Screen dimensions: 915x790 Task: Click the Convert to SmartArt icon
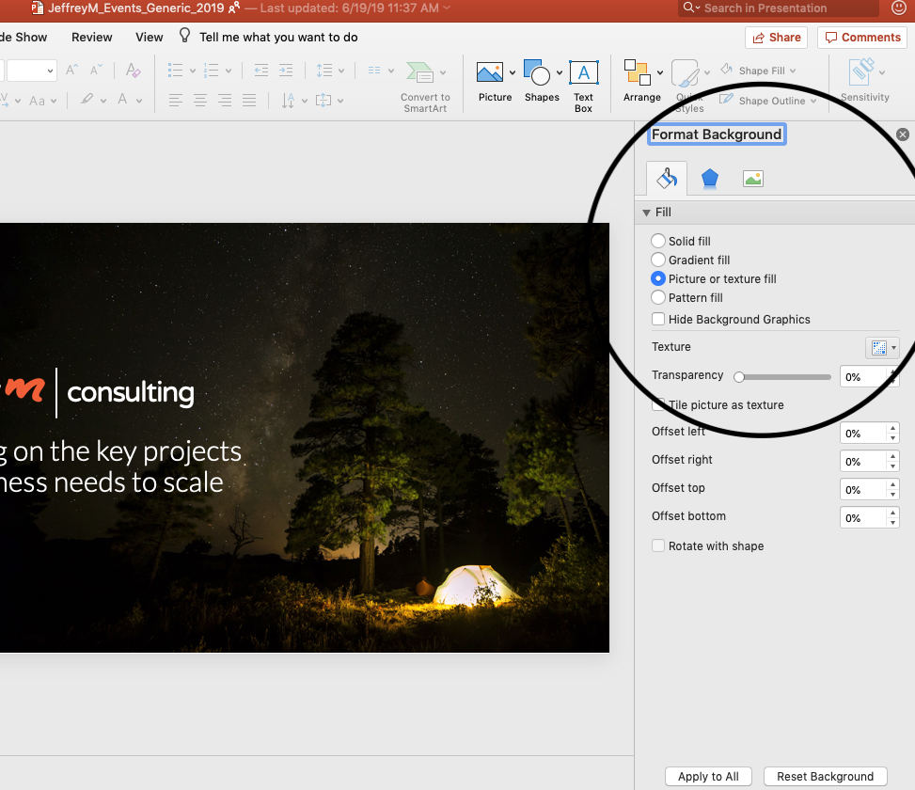point(420,73)
